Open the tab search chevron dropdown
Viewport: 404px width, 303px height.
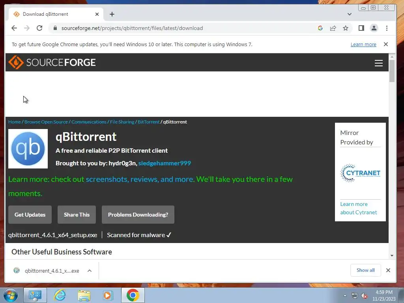[350, 14]
